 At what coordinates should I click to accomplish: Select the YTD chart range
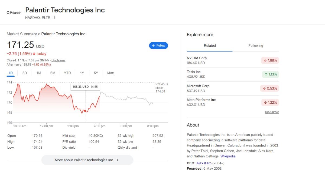click(67, 73)
